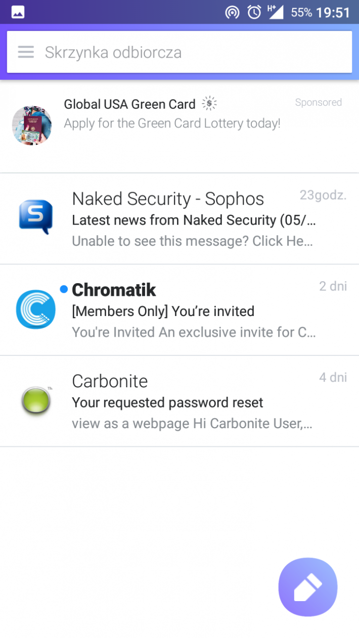359x638 pixels.
Task: Tap the 23godz. timestamp
Action: click(323, 195)
